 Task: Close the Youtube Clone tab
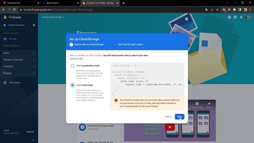[38, 3]
